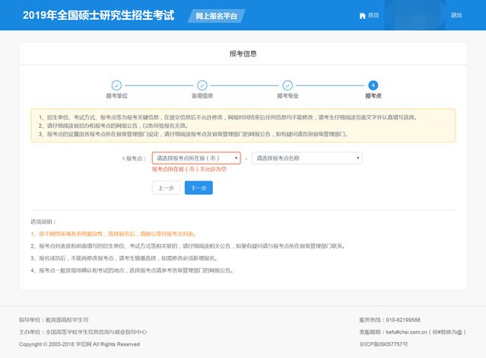Click the 报考单位 step label

116,96
